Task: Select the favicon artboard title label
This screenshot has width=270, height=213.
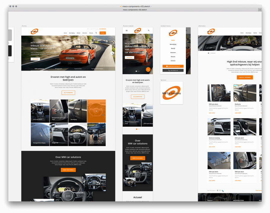Action: pos(163,80)
